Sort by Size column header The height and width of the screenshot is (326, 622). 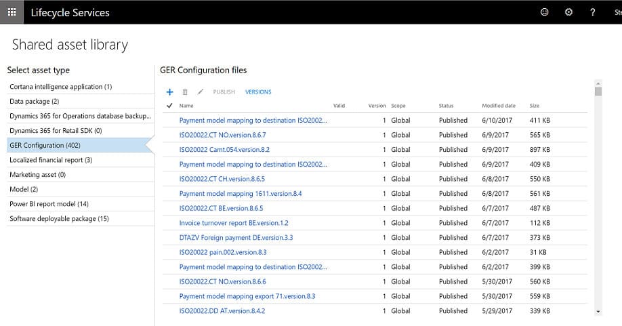(x=535, y=106)
